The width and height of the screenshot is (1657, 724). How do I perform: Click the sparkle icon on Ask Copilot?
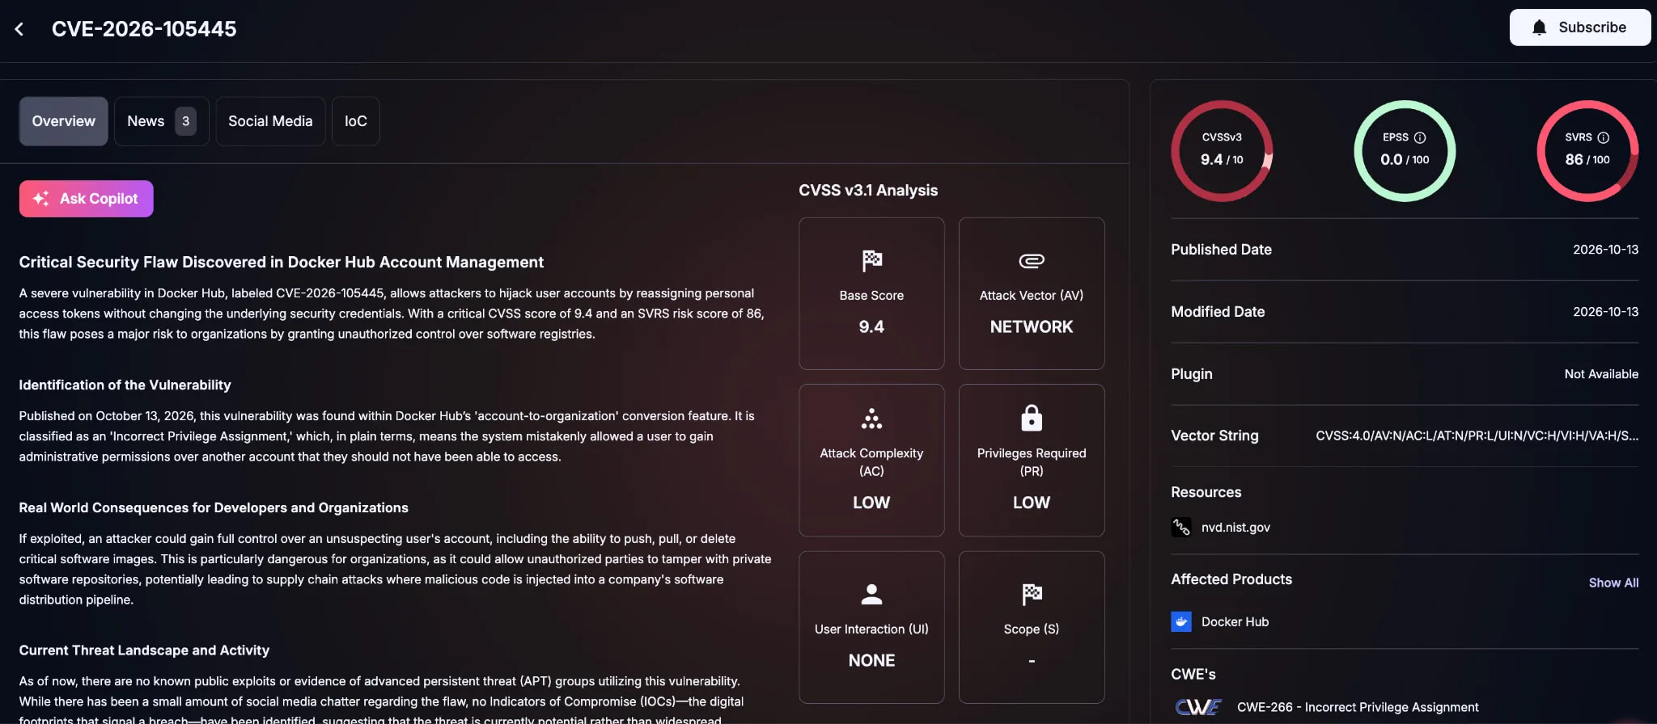(41, 198)
